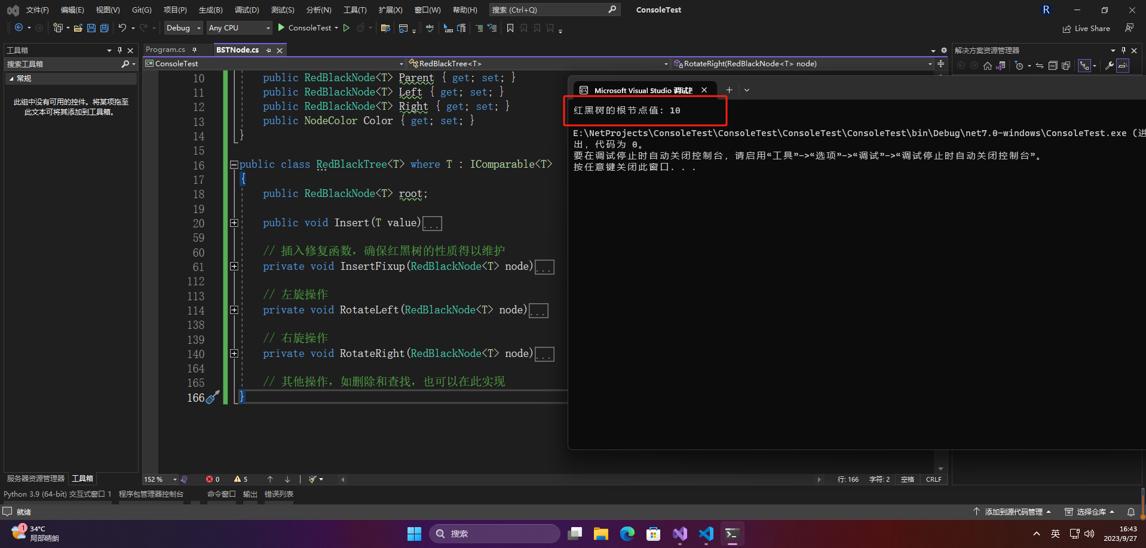The height and width of the screenshot is (548, 1146).
Task: Expand the collapsed RotateRight method
Action: pyautogui.click(x=234, y=354)
